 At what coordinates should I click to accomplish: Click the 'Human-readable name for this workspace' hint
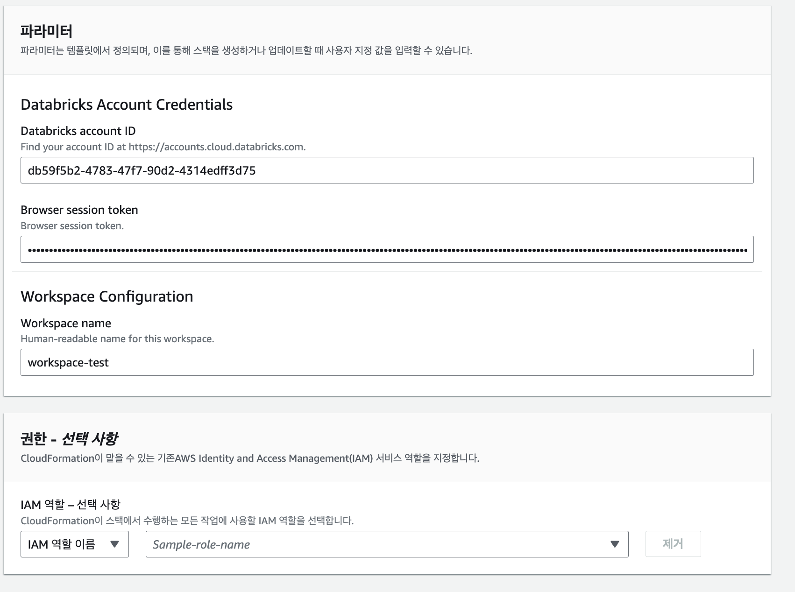pyautogui.click(x=117, y=339)
